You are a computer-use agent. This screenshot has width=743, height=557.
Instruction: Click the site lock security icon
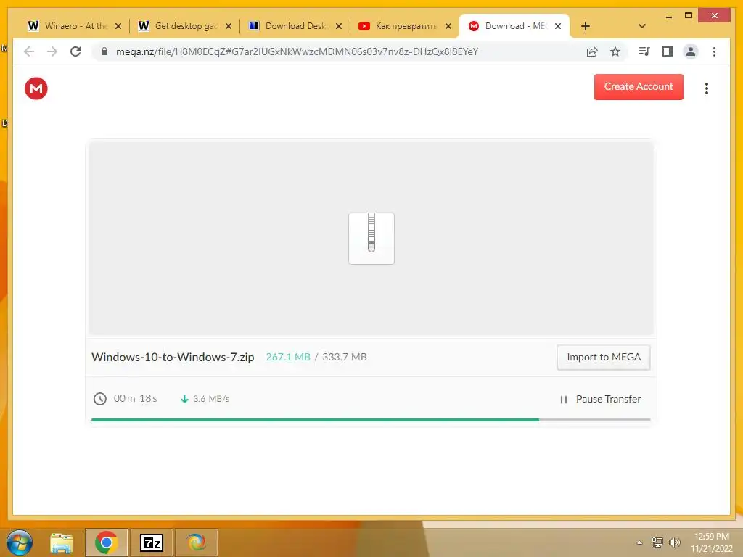click(x=104, y=51)
